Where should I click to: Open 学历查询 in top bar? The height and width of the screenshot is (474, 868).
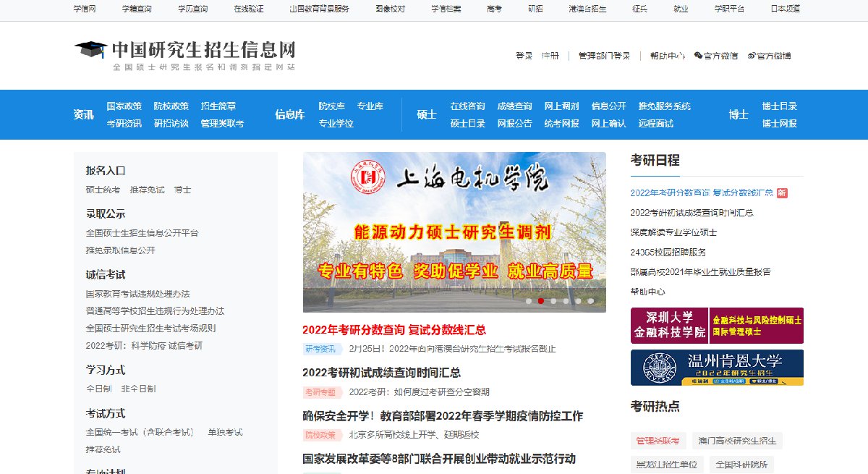pyautogui.click(x=192, y=9)
